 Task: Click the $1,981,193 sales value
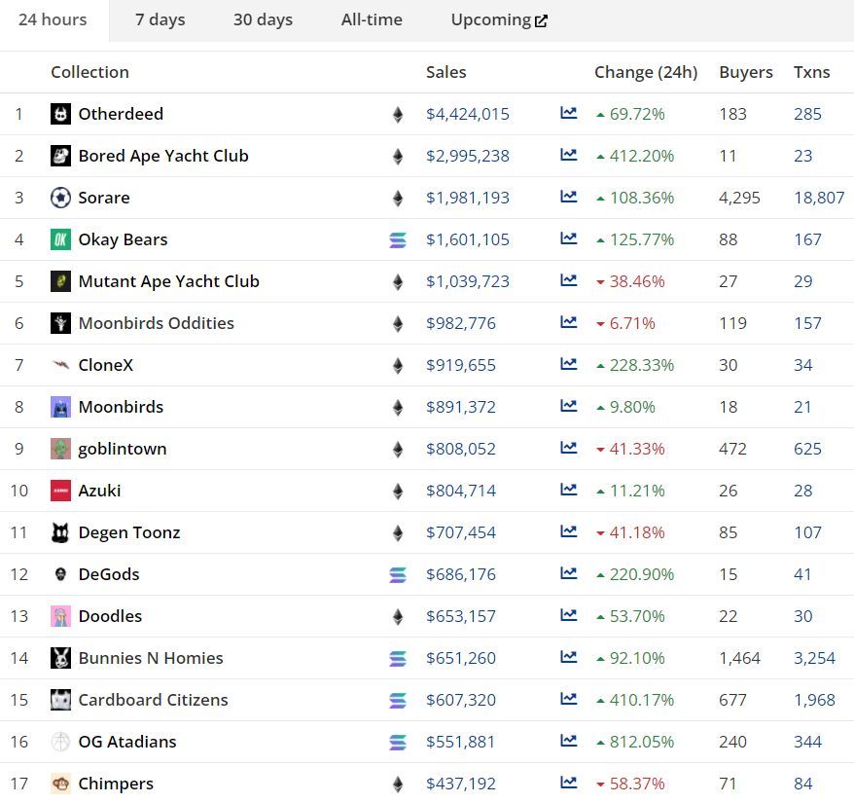pos(468,198)
